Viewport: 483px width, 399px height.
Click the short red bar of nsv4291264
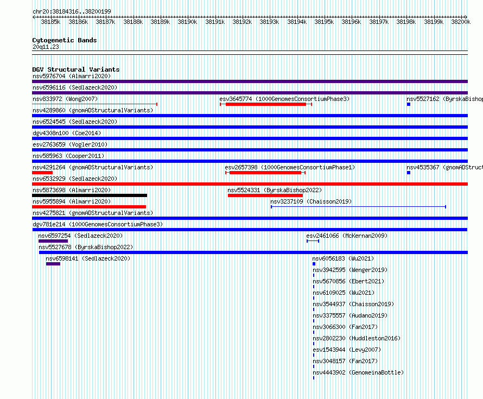[42, 173]
